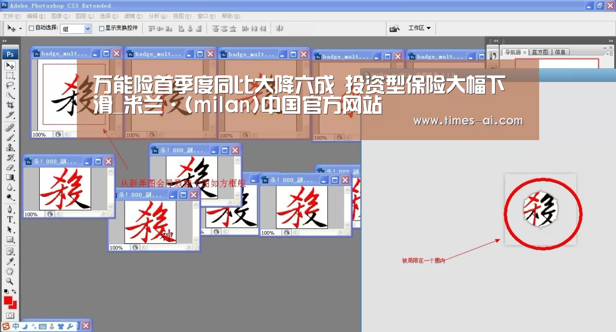This screenshot has height=332, width=616.
Task: Open the 图像 menu
Action: (60, 16)
